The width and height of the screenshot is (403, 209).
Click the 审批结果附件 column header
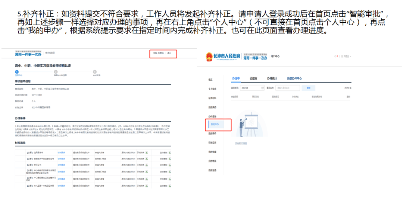click(x=317, y=97)
